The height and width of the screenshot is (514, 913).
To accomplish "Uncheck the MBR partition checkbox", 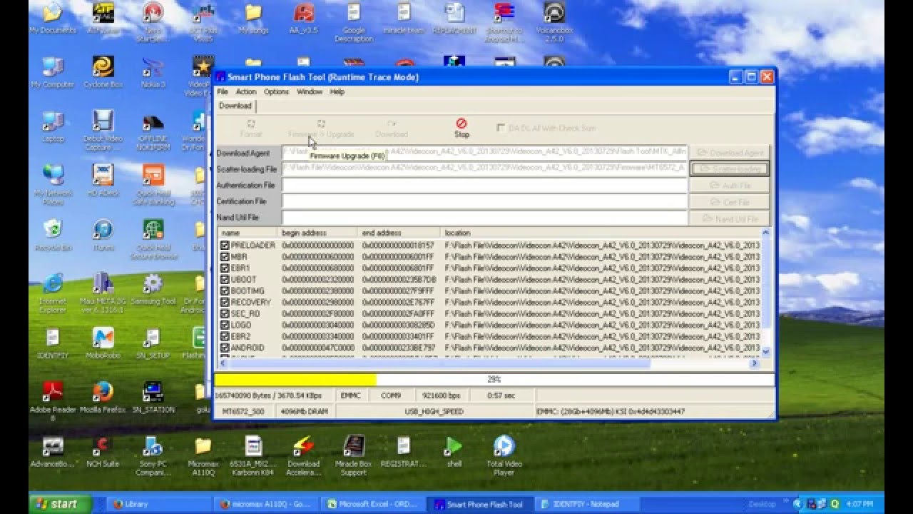I will (225, 257).
